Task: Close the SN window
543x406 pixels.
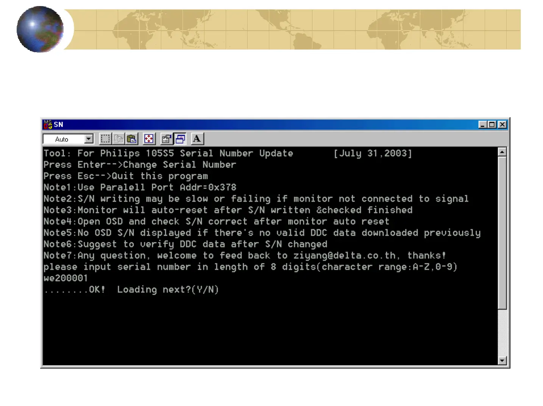Action: 502,124
